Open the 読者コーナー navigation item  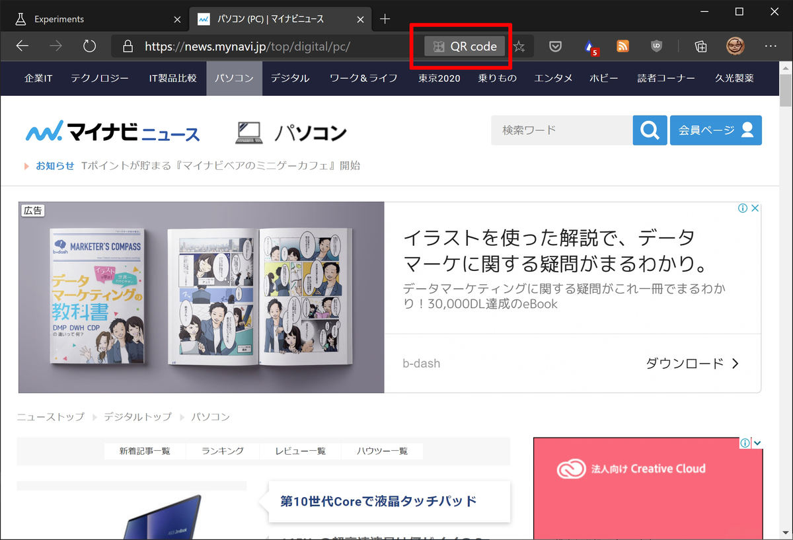coord(666,78)
